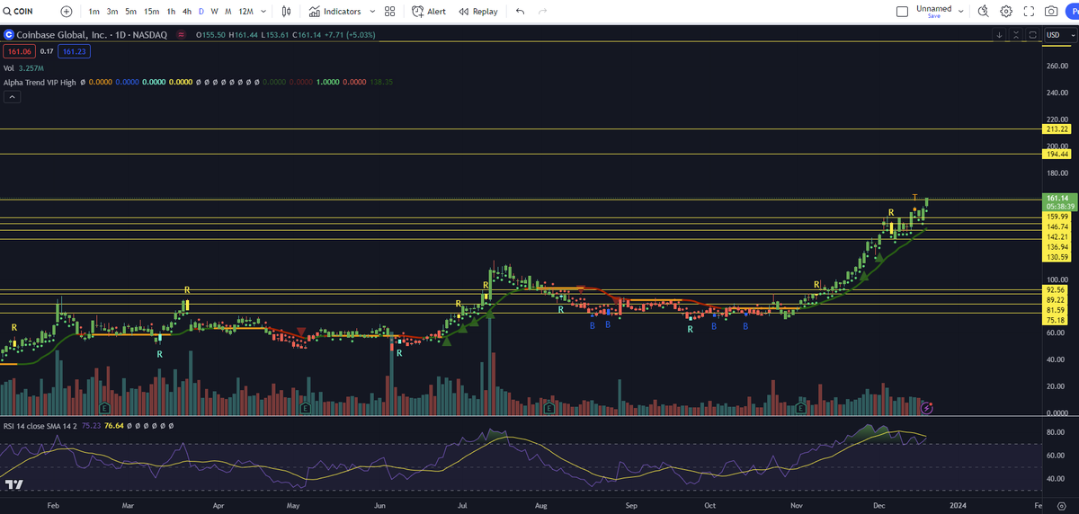
Task: Click the TradingView logo in RSI pane
Action: [13, 485]
